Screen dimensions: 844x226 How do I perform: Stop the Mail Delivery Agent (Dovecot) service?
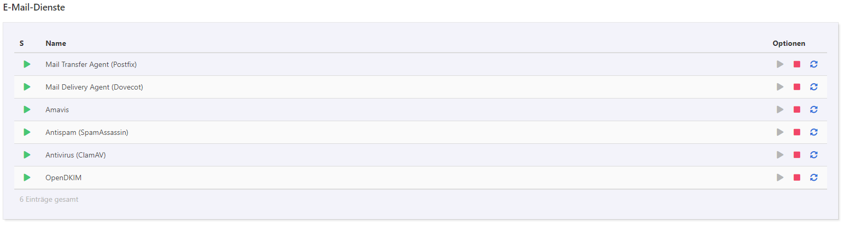click(797, 87)
